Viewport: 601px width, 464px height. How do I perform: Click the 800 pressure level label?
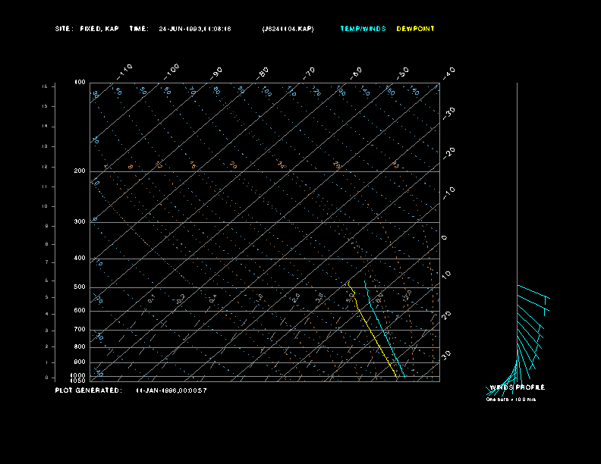click(79, 346)
